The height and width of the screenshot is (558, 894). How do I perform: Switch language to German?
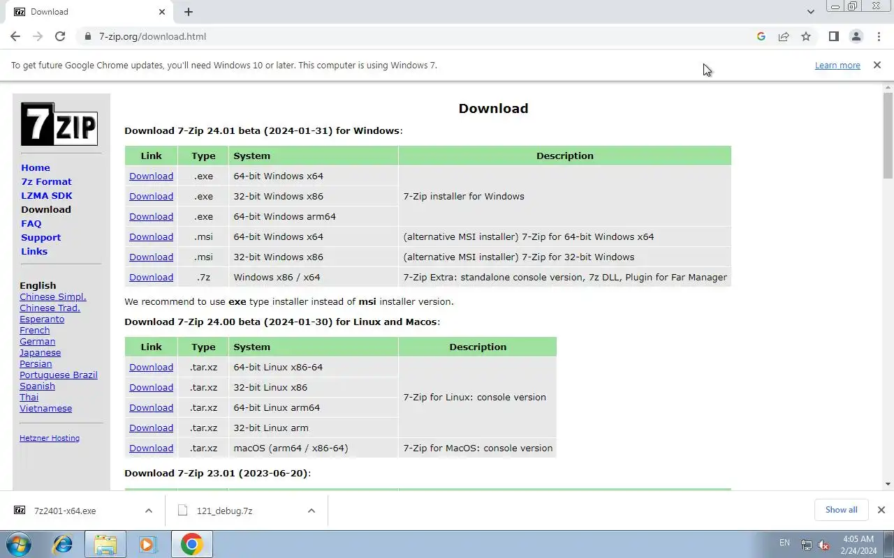38,341
